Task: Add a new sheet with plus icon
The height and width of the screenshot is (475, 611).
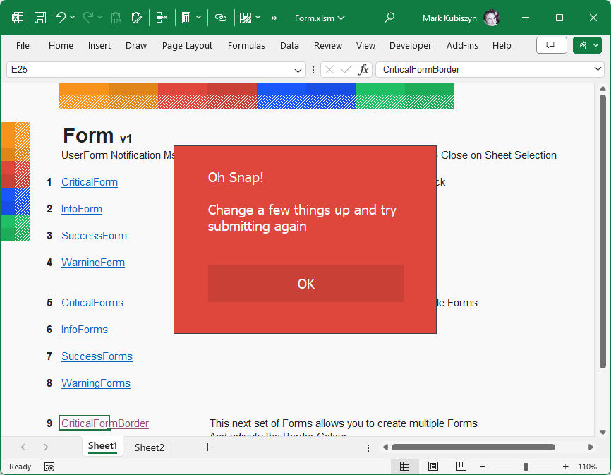Action: pyautogui.click(x=207, y=447)
